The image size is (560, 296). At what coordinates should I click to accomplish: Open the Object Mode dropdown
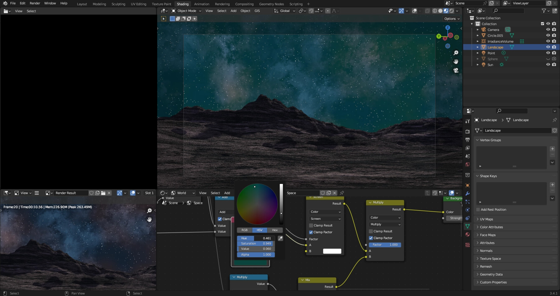click(x=186, y=11)
